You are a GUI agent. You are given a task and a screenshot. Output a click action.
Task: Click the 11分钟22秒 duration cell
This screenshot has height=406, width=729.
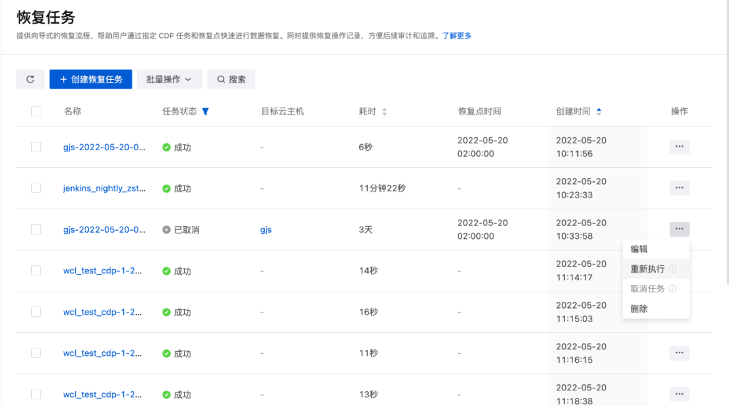point(382,188)
